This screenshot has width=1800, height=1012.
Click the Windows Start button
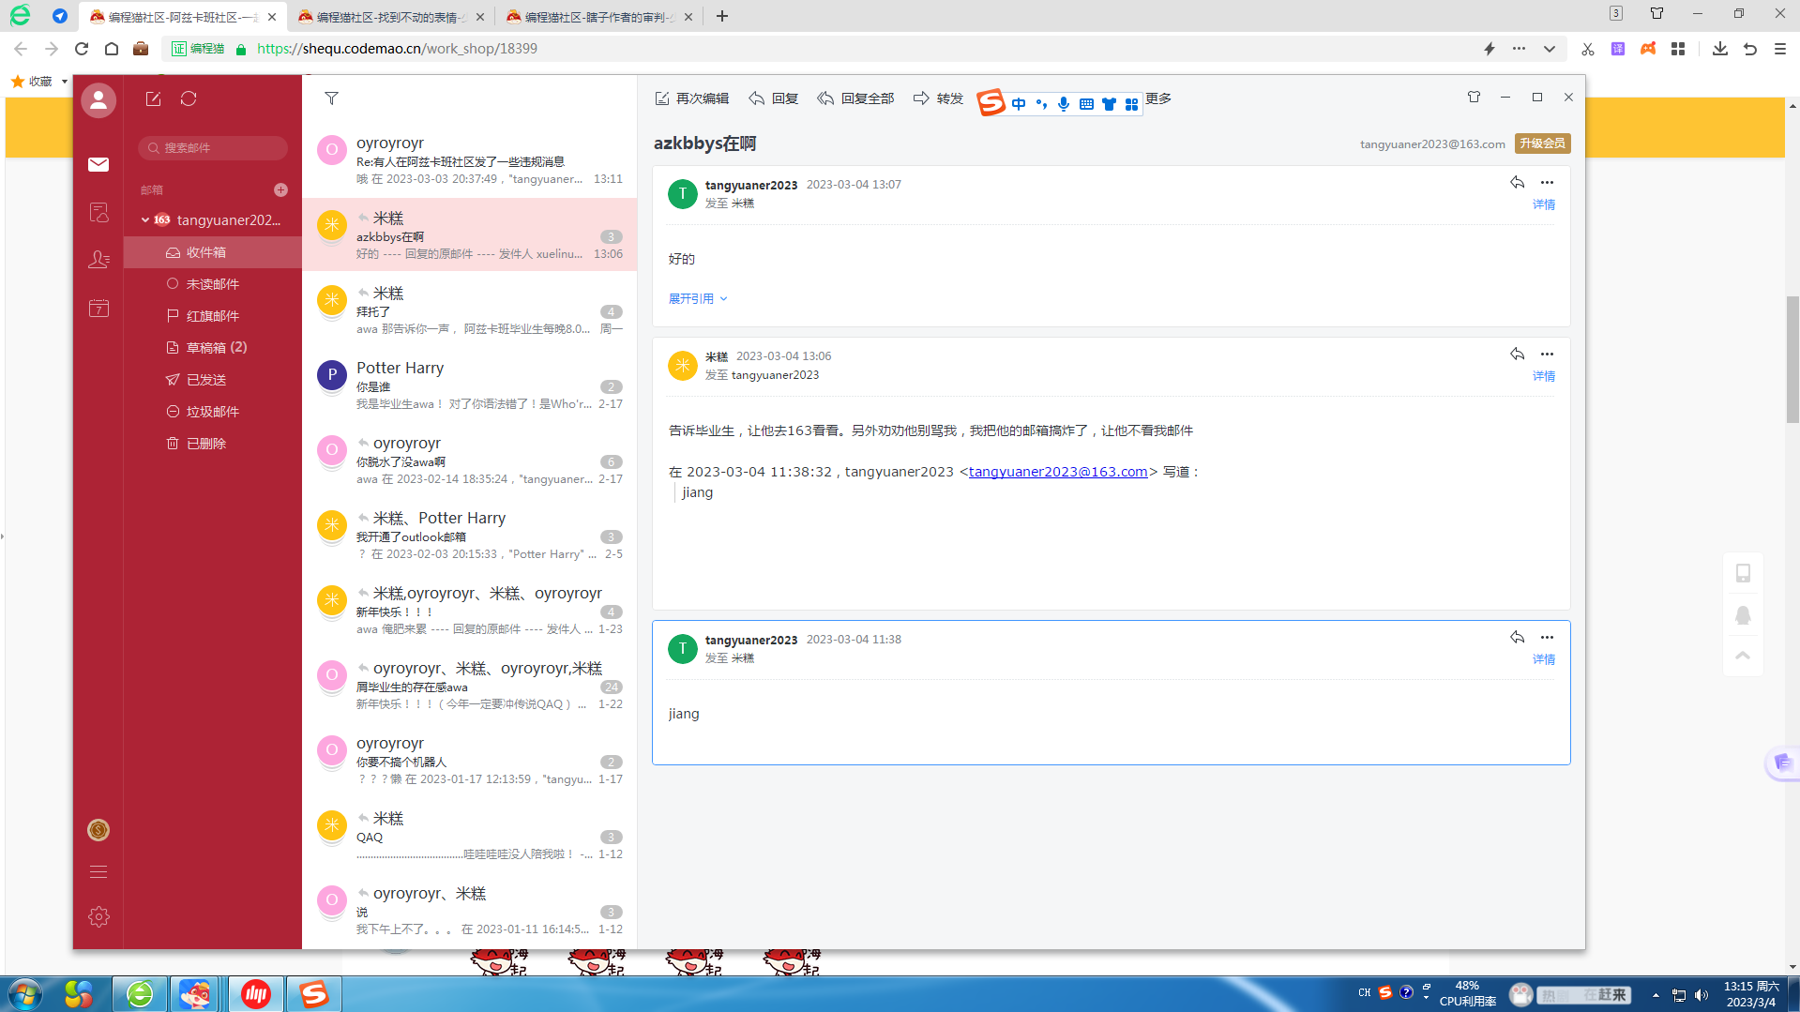25,993
